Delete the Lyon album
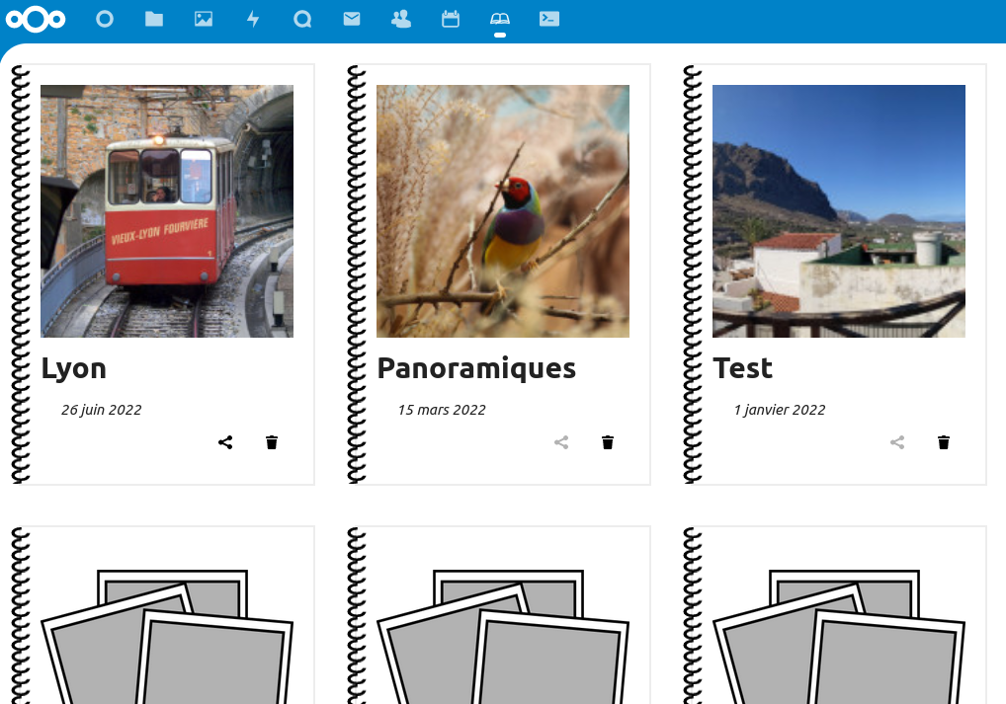 pyautogui.click(x=272, y=442)
